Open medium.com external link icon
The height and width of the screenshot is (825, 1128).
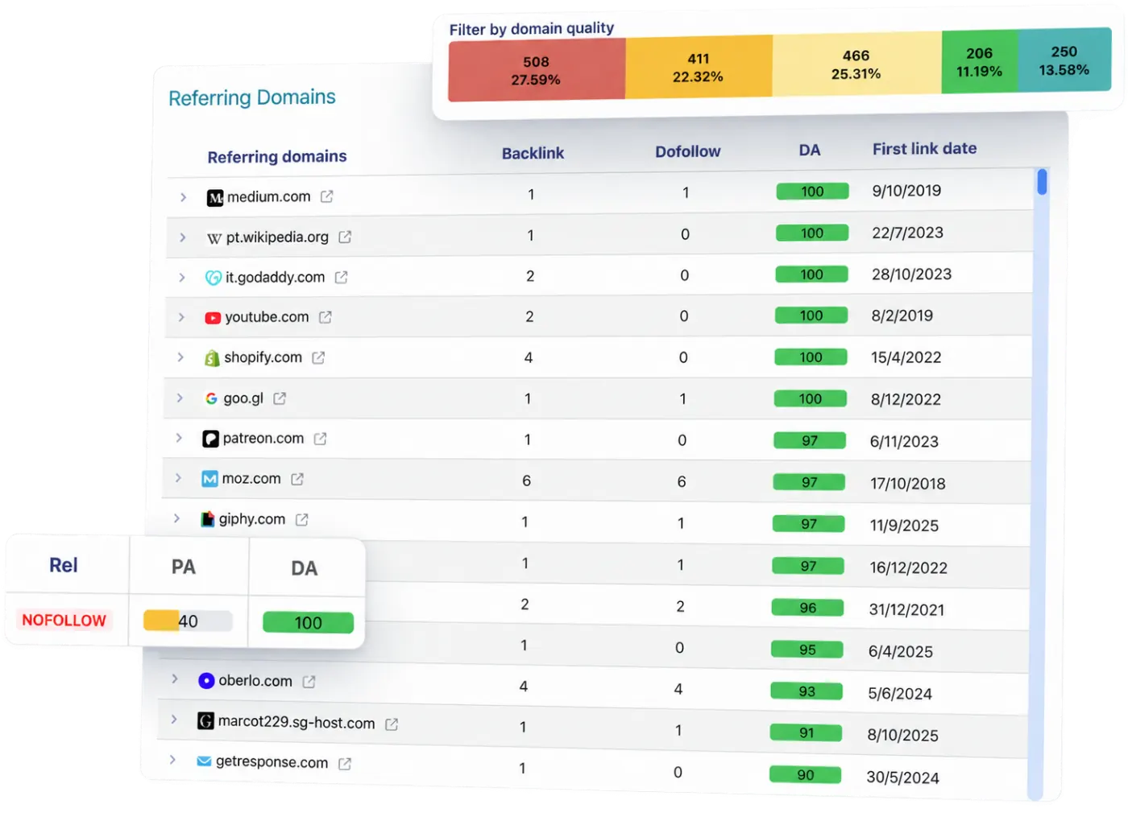pos(326,196)
